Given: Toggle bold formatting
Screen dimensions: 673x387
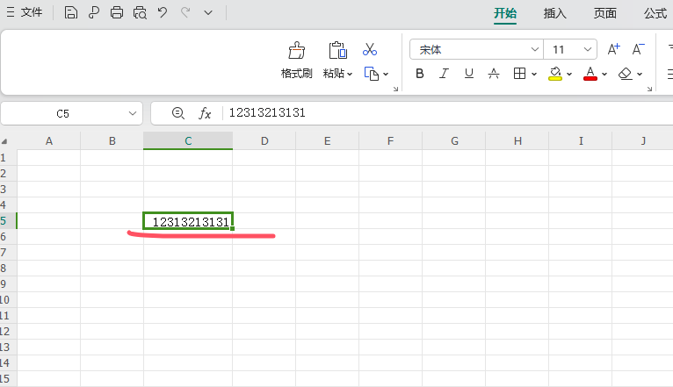Looking at the screenshot, I should (420, 74).
